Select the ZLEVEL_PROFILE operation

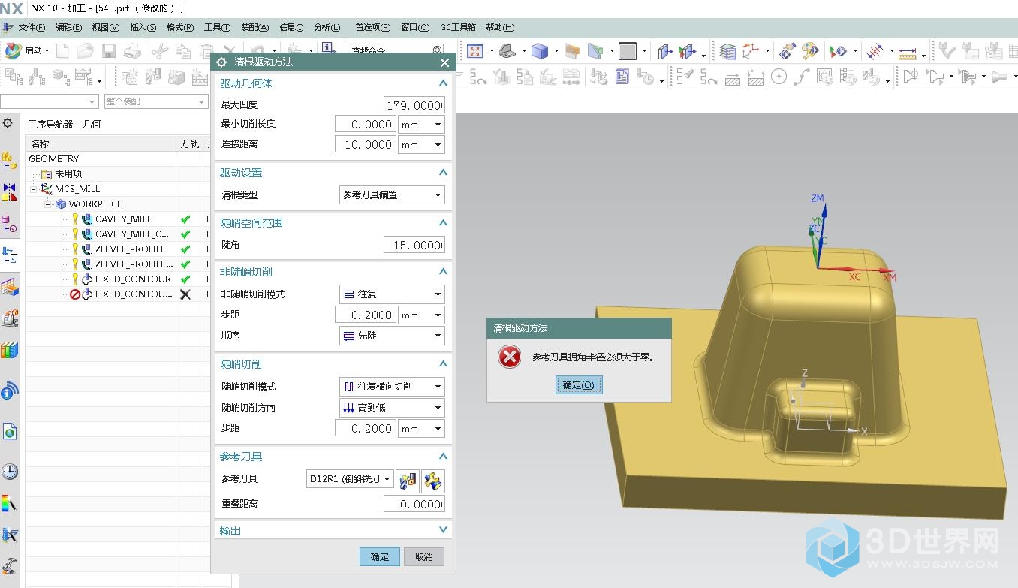131,249
